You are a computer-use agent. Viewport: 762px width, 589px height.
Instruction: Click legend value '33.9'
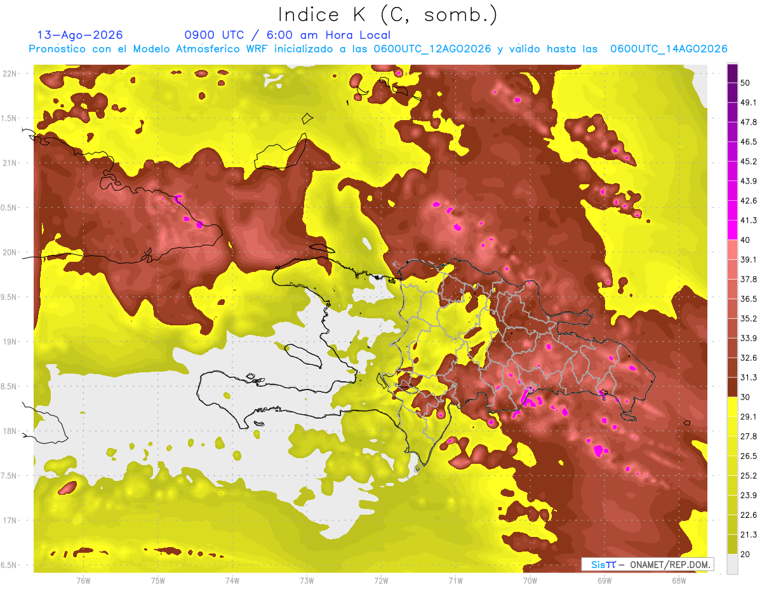pos(748,338)
